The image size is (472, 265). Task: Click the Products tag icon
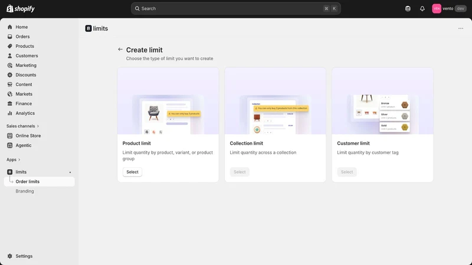click(10, 47)
